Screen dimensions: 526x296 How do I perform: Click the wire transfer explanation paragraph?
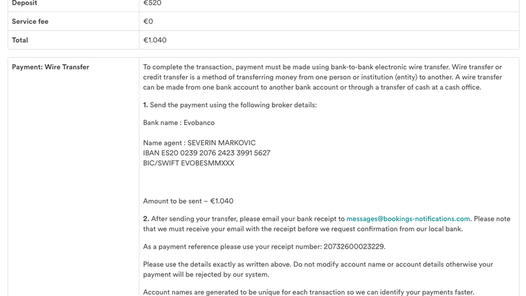[x=322, y=77]
